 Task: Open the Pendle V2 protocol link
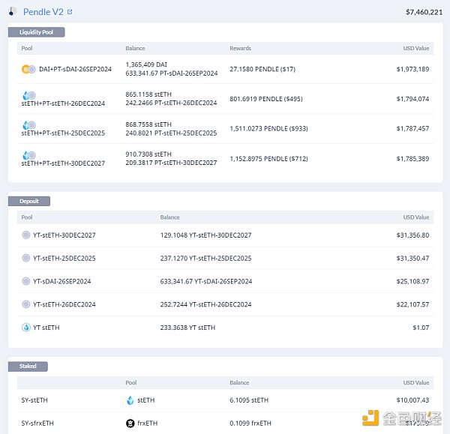[x=43, y=12]
